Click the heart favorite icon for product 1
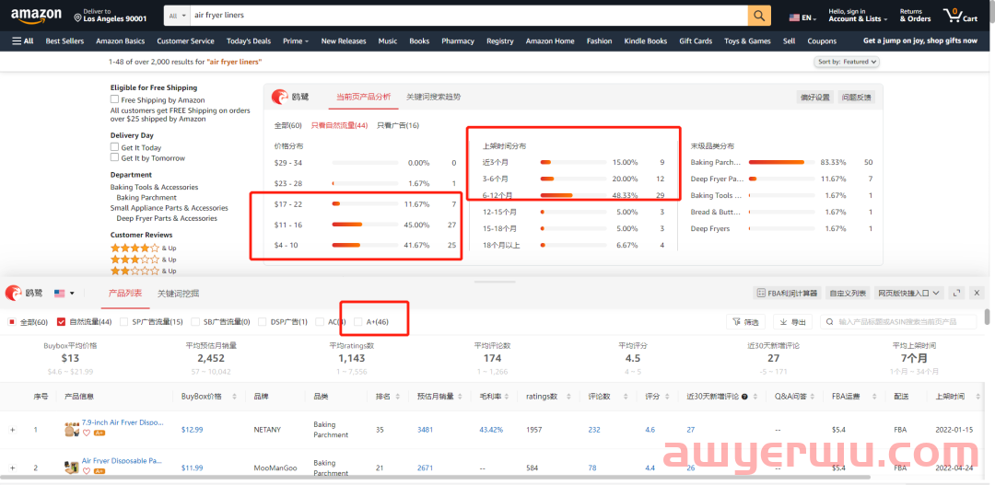 [x=87, y=433]
